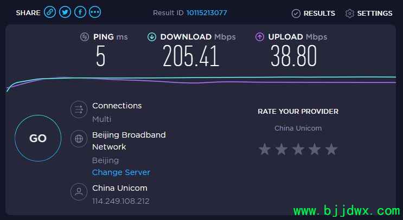Click the upload arrow icon
The width and height of the screenshot is (403, 220).
coord(260,37)
